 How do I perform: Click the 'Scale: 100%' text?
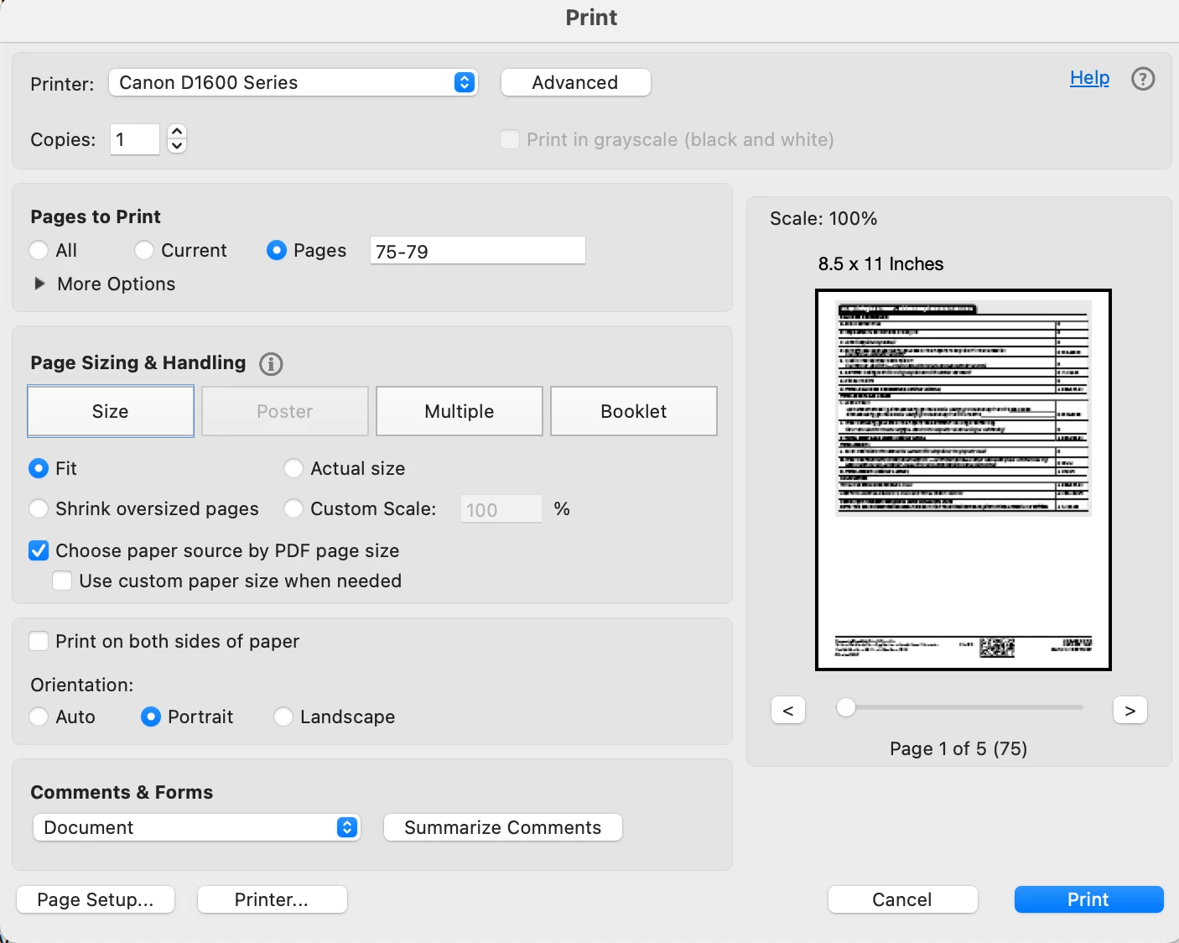[x=823, y=218]
